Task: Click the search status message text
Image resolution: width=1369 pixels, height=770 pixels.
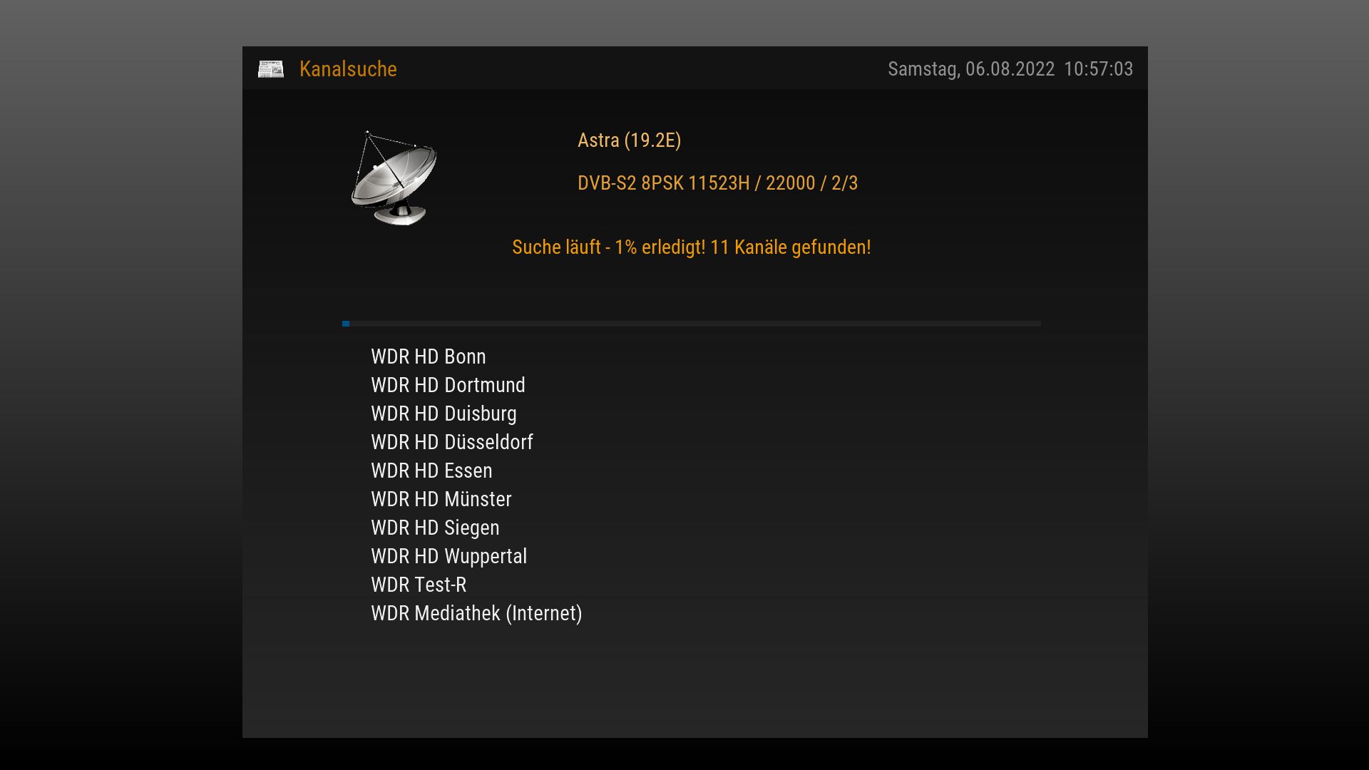Action: [691, 247]
